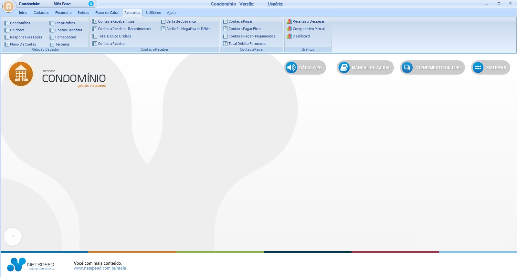Launch the Rádio Web button
The image size is (517, 277).
[305, 67]
